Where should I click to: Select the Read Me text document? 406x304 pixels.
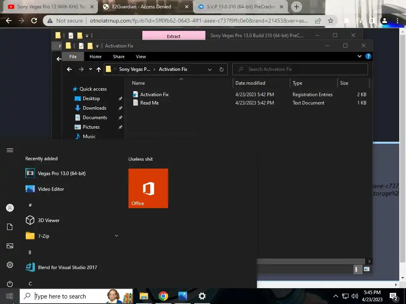149,103
